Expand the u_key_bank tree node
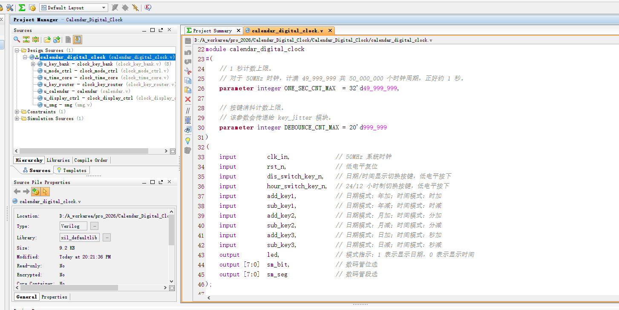Image resolution: width=619 pixels, height=310 pixels. tap(33, 64)
